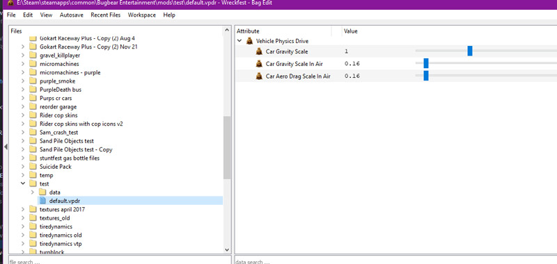Click Car Aero Drag Scale In Air value 0.16
This screenshot has height=264, width=557.
352,76
